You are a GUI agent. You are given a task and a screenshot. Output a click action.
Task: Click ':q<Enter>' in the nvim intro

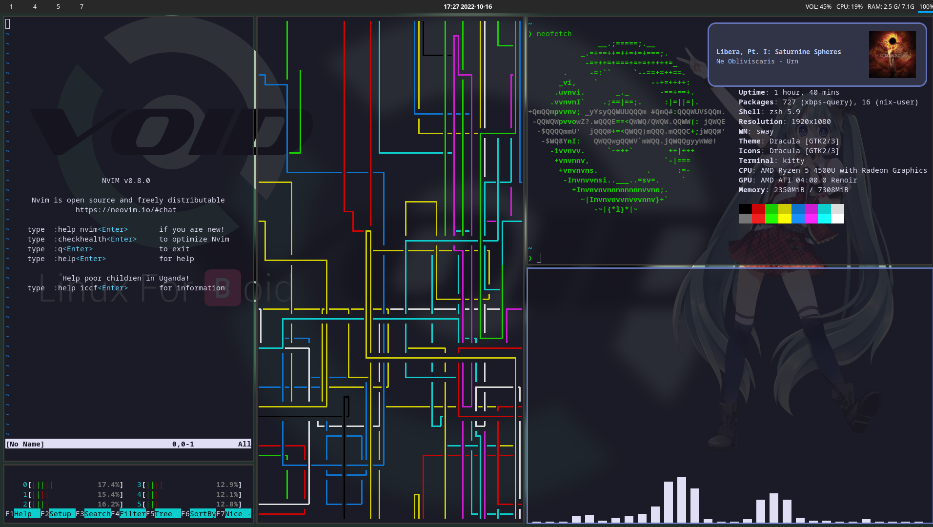(73, 249)
